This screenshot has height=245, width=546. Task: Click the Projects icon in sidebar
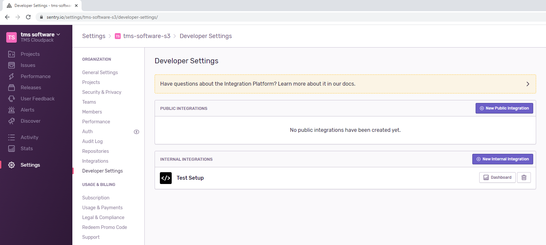point(12,54)
